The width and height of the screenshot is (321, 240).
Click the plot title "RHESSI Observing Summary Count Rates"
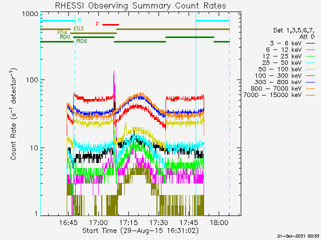coord(140,5)
